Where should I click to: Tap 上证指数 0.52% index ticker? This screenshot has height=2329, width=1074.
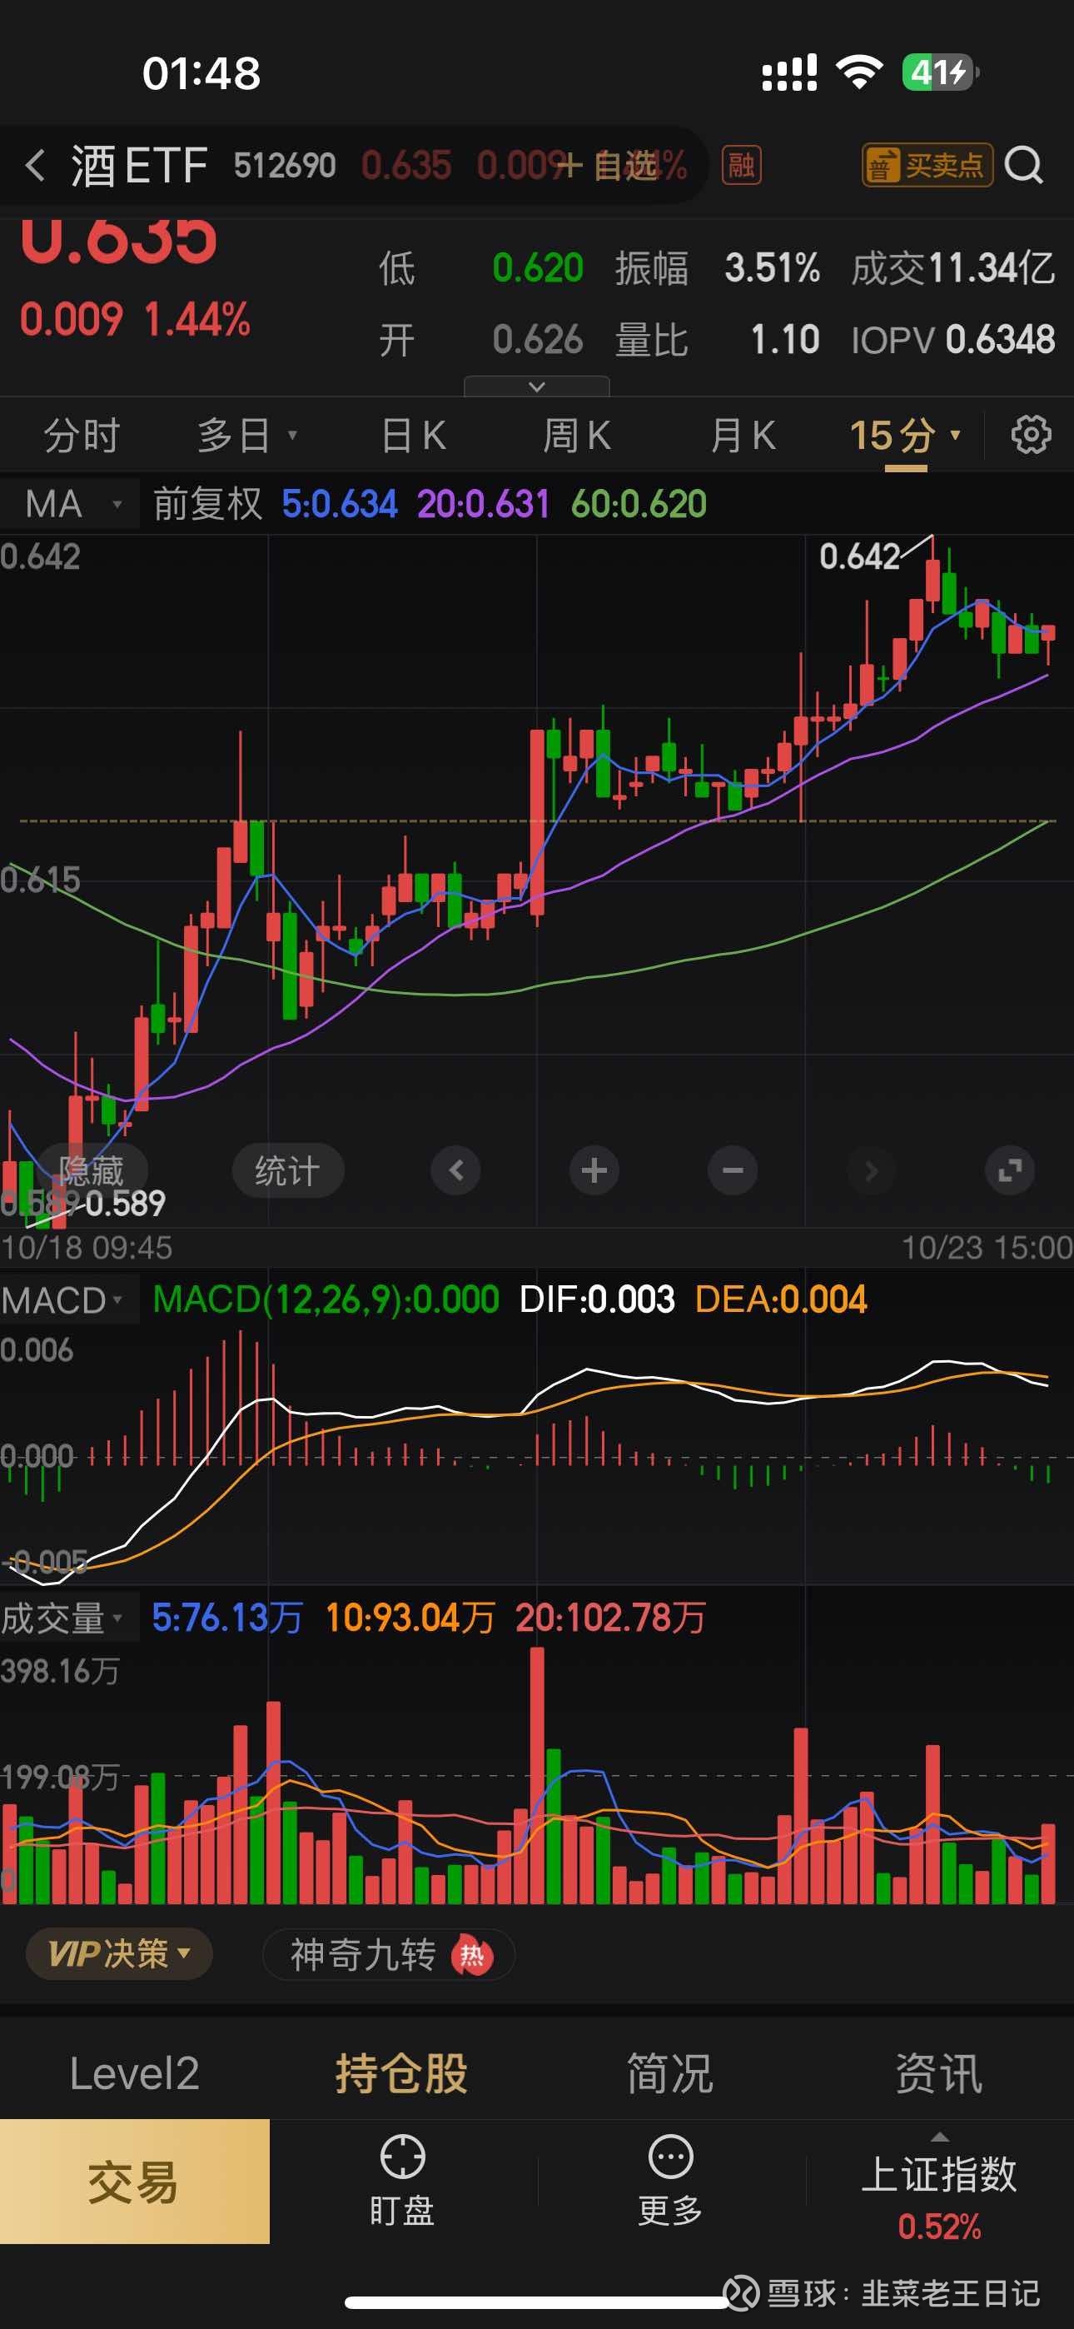(x=939, y=2199)
